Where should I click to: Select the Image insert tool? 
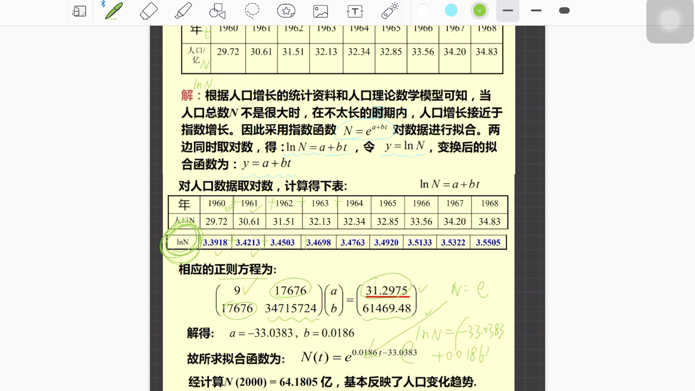click(320, 11)
